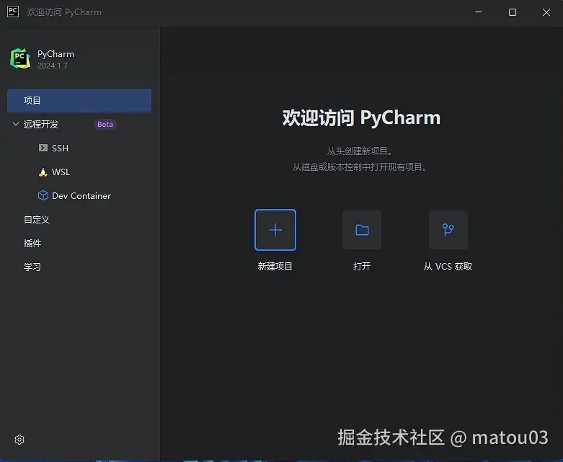Select the WSL entry
This screenshot has width=563, height=462.
coord(61,172)
